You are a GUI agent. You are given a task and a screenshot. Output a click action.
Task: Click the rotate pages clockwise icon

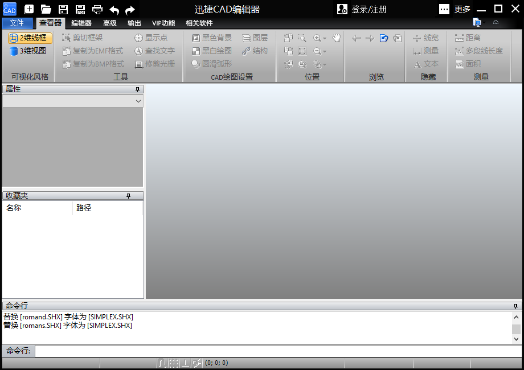click(x=288, y=51)
